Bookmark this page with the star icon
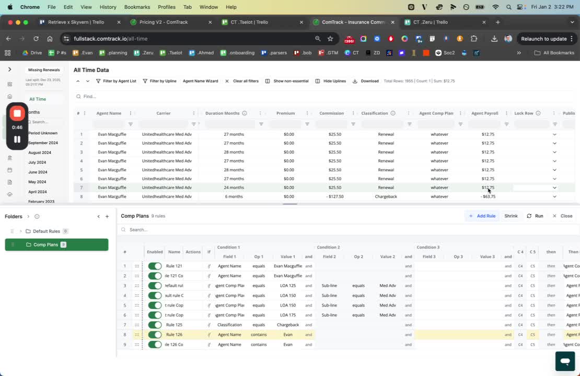Image resolution: width=580 pixels, height=376 pixels. (x=330, y=39)
